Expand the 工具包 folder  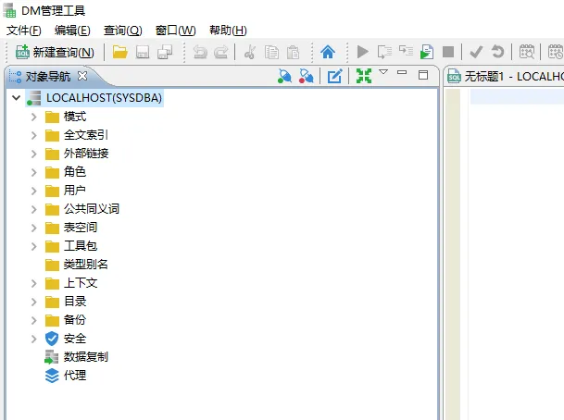34,246
